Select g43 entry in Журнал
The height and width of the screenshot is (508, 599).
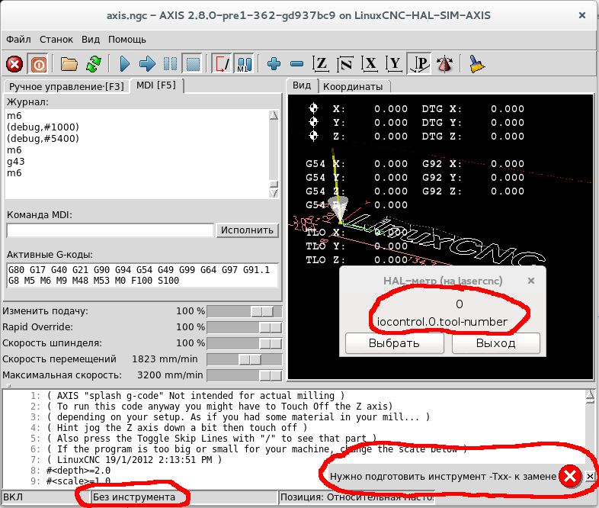tap(16, 161)
